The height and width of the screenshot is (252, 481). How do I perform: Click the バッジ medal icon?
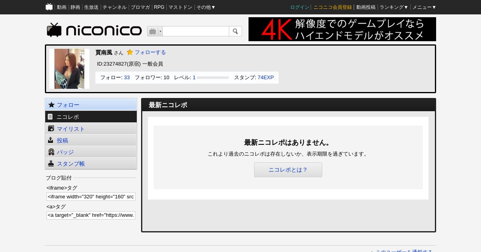tap(51, 152)
